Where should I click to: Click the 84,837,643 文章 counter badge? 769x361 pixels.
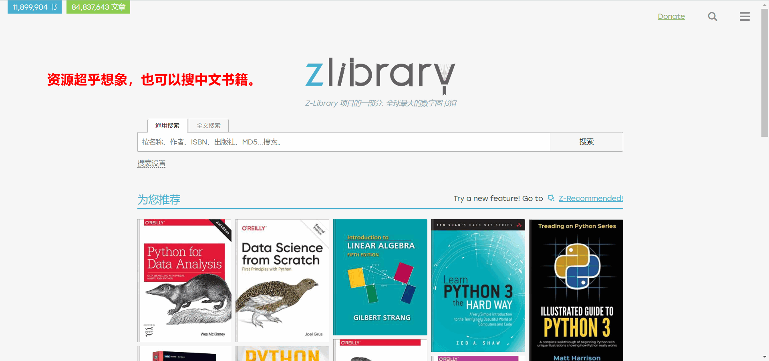pos(98,7)
